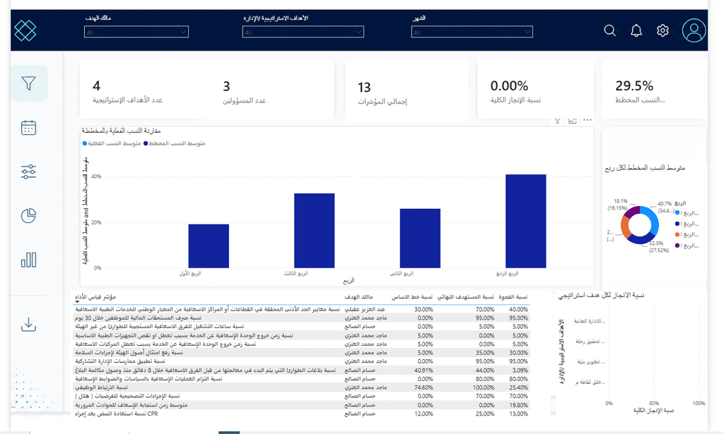Expand the مالك الهدف dropdown

(136, 32)
